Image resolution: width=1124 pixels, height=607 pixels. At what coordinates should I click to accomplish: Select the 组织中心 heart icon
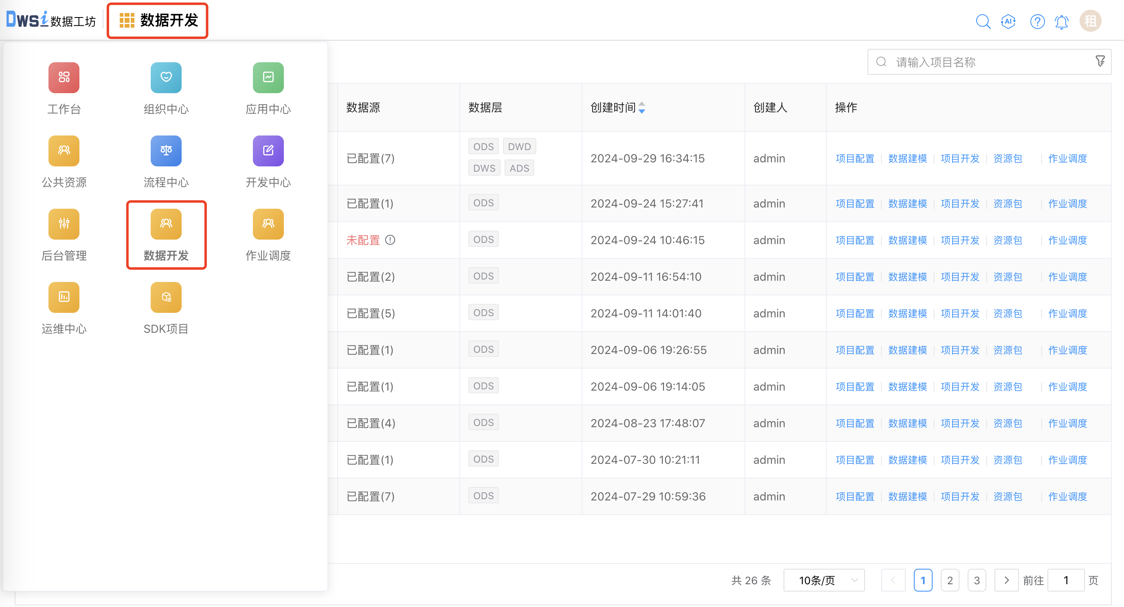pos(166,78)
